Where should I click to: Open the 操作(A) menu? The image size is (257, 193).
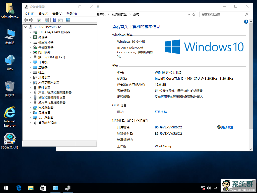pyautogui.click(x=43, y=14)
